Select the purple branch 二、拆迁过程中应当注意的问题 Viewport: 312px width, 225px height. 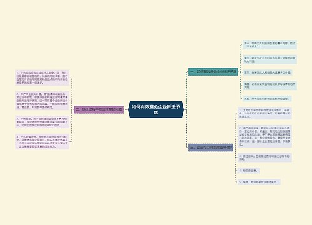(99, 109)
